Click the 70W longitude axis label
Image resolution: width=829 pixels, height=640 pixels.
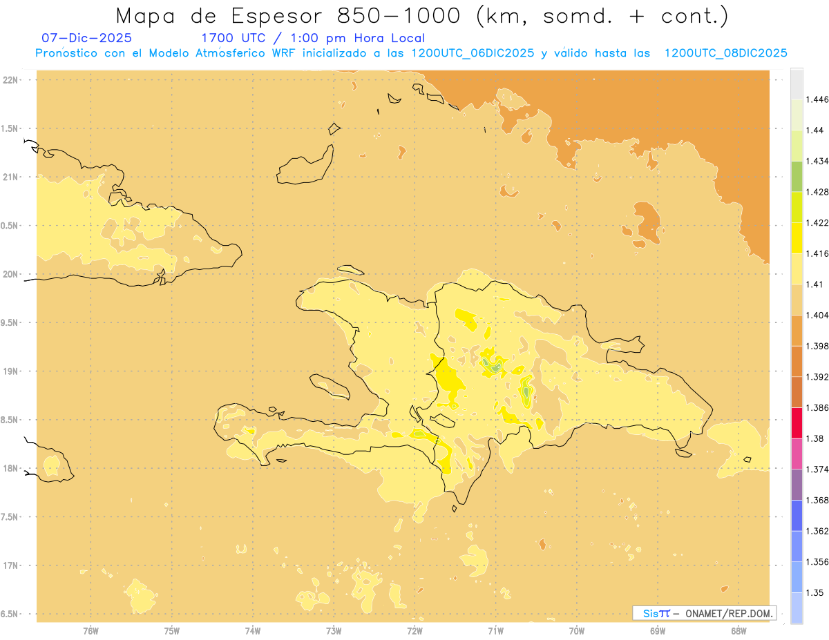(x=577, y=630)
